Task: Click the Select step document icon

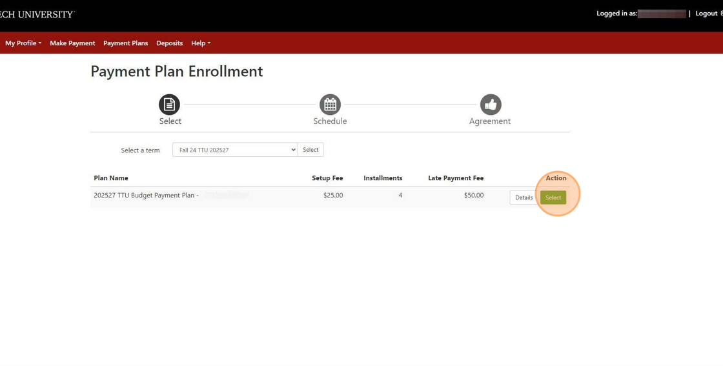Action: pos(169,105)
